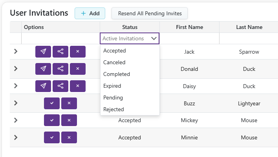Screen dimensions: 278x157
Task: Expand the Donald Duck row
Action: pyautogui.click(x=16, y=69)
